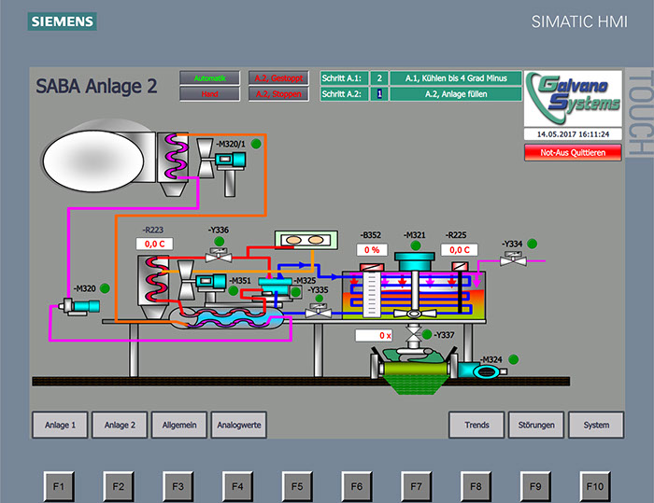Select the M320/1 fan motor icon

(229, 161)
